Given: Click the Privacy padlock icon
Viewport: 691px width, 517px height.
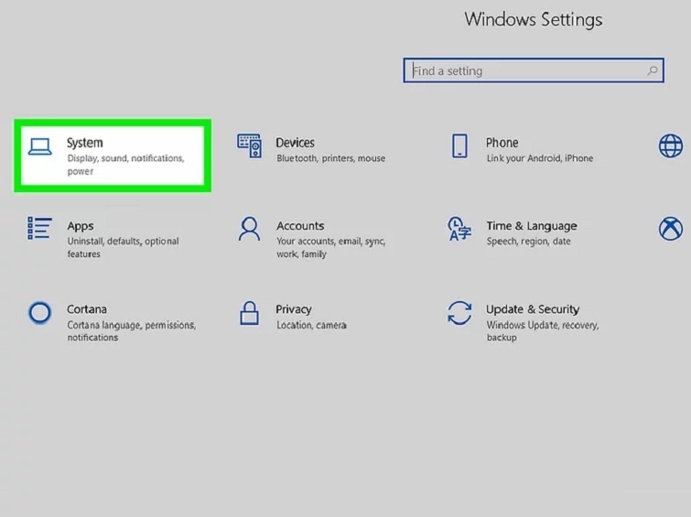Looking at the screenshot, I should [x=249, y=313].
